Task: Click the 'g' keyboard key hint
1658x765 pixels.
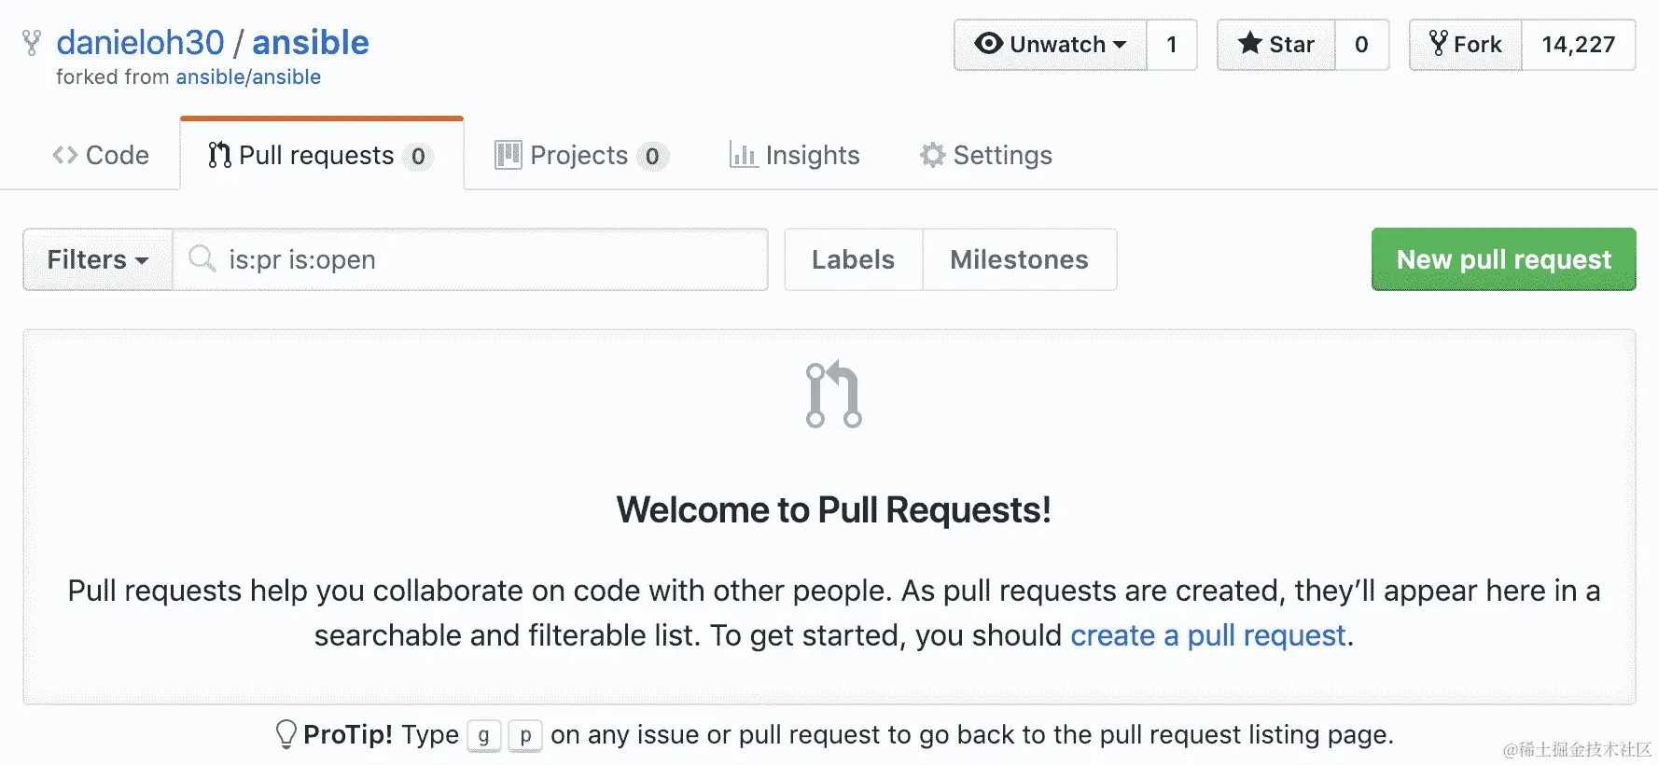Action: pos(484,735)
